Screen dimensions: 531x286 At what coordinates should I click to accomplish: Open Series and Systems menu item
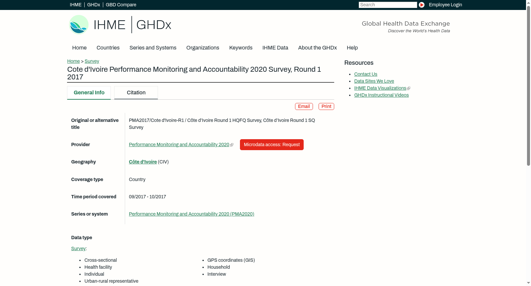pyautogui.click(x=153, y=48)
